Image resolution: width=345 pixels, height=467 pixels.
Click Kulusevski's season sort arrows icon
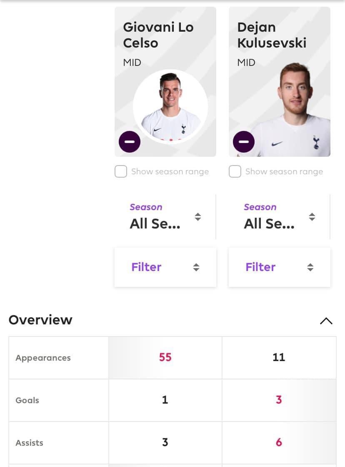[312, 217]
